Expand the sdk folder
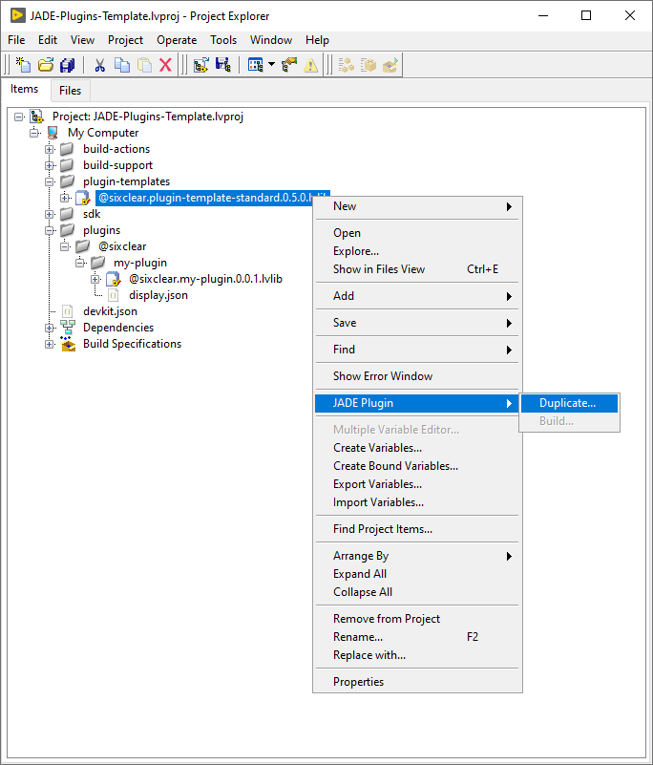Screen dimensions: 653x765 [50, 214]
